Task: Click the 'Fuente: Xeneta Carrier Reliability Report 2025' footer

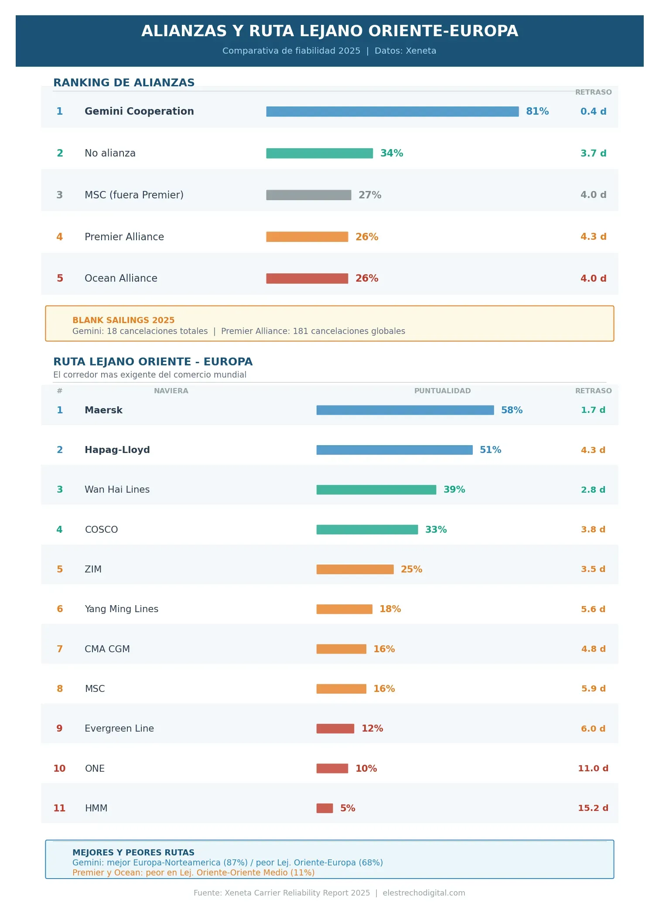Action: [282, 893]
